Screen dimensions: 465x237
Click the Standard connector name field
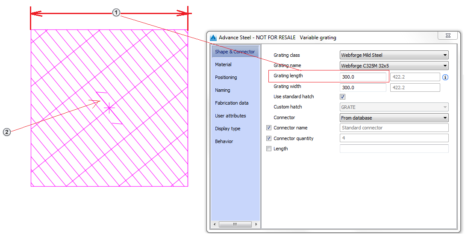pos(394,128)
